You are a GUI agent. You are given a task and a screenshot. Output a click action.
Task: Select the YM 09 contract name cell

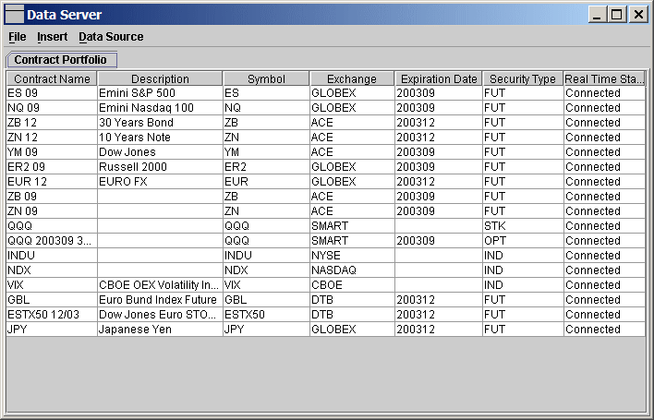click(52, 152)
